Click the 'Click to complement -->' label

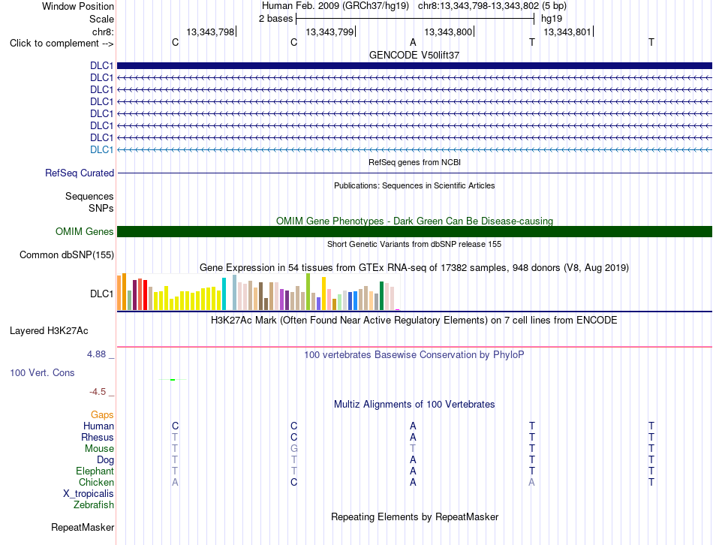pyautogui.click(x=62, y=44)
